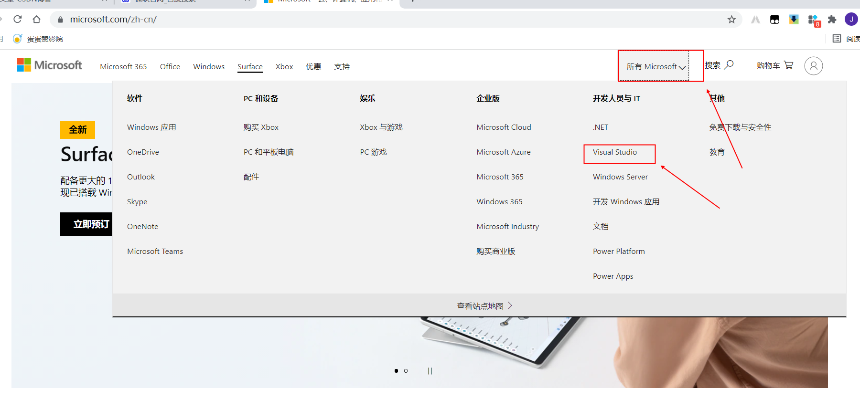Open Office in top navigation
Viewport: 860px width, 409px height.
click(170, 66)
